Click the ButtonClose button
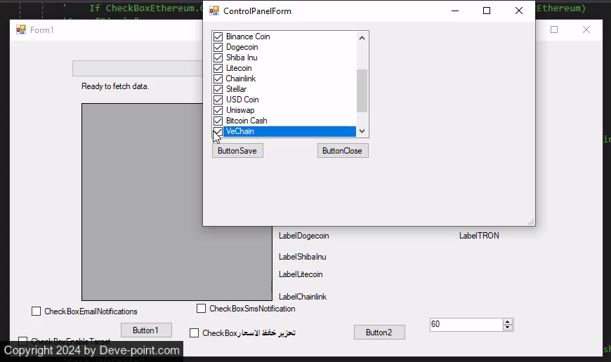Screen dimensions: 611x362 click(343, 151)
